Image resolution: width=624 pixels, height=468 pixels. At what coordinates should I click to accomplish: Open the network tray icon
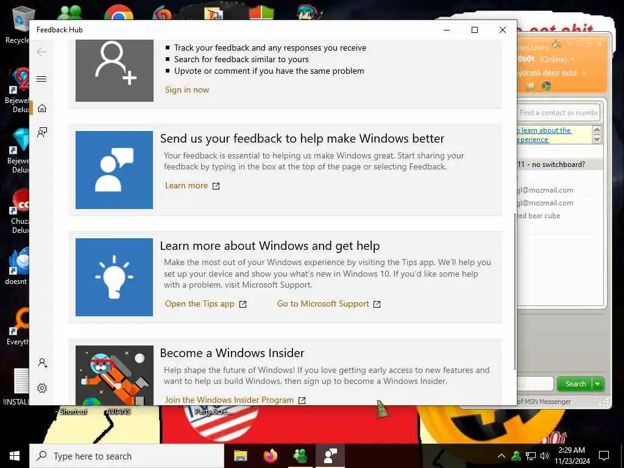[x=531, y=456]
